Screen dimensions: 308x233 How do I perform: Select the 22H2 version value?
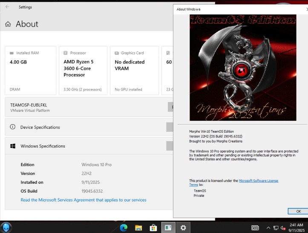pyautogui.click(x=86, y=173)
